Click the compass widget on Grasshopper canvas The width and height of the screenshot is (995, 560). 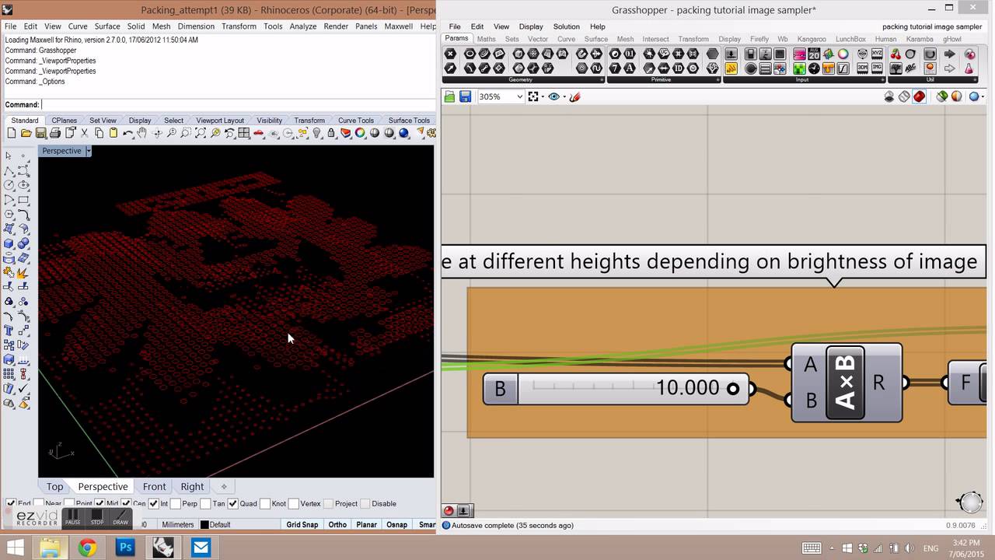coord(970,502)
